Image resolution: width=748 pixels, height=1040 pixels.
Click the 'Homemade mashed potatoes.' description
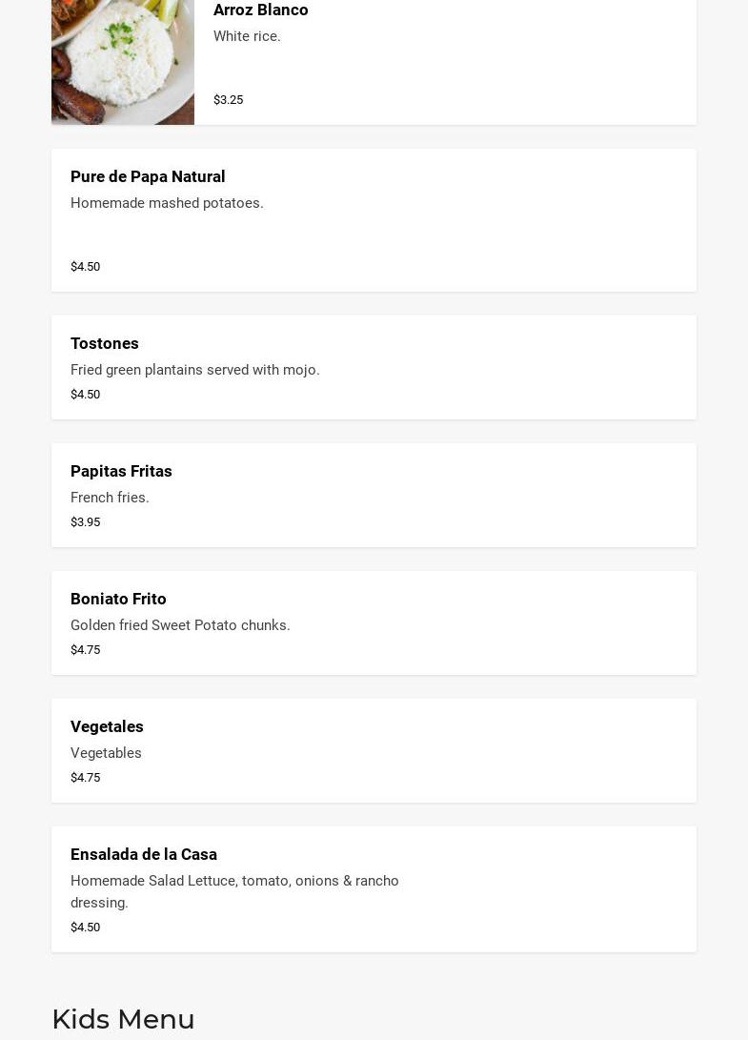pos(167,203)
